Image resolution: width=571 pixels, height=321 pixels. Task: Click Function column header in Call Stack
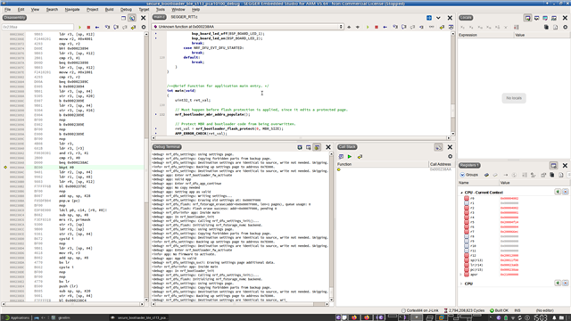(383, 164)
